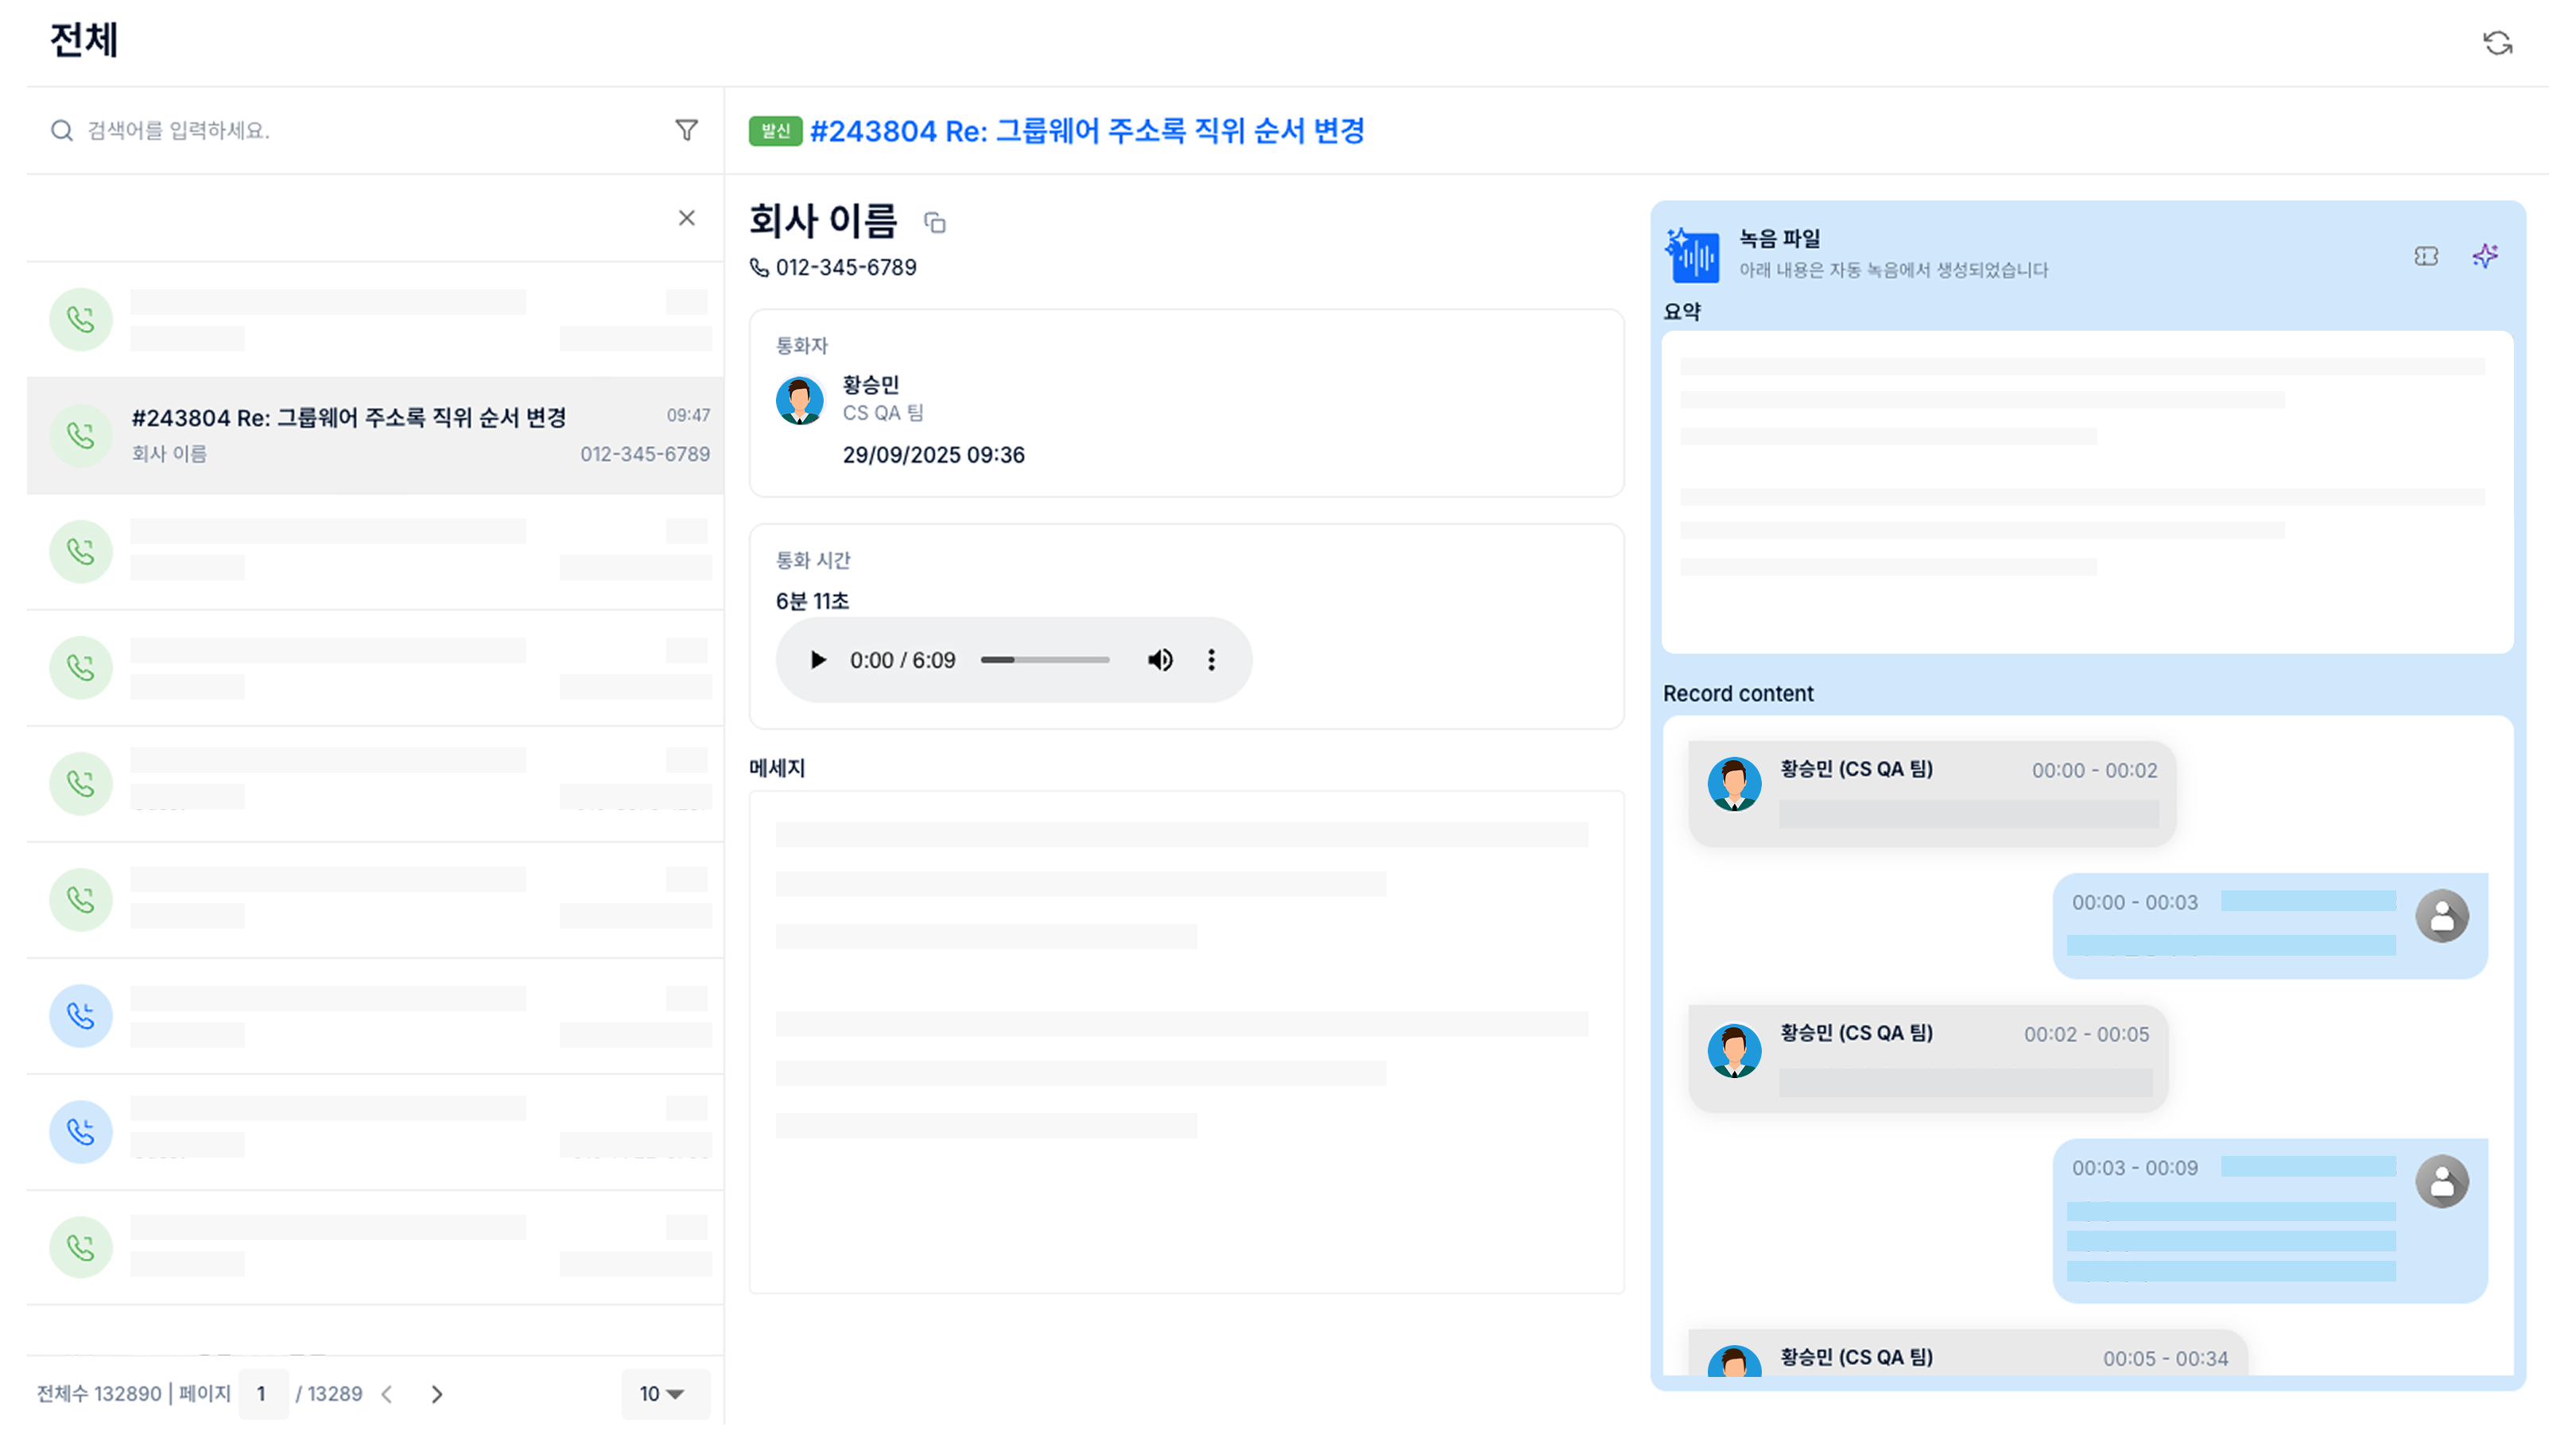Viewport: 2576px width, 1431px height.
Task: Clear filter with the X icon
Action: 686,218
